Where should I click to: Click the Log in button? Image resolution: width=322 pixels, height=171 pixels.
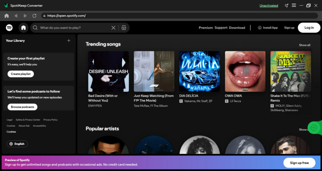click(x=309, y=28)
